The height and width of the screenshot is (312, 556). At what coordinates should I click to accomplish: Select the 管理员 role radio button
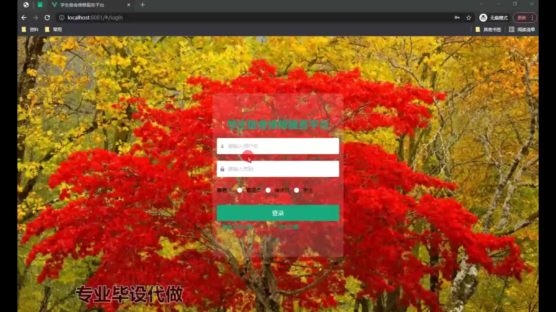[240, 190]
